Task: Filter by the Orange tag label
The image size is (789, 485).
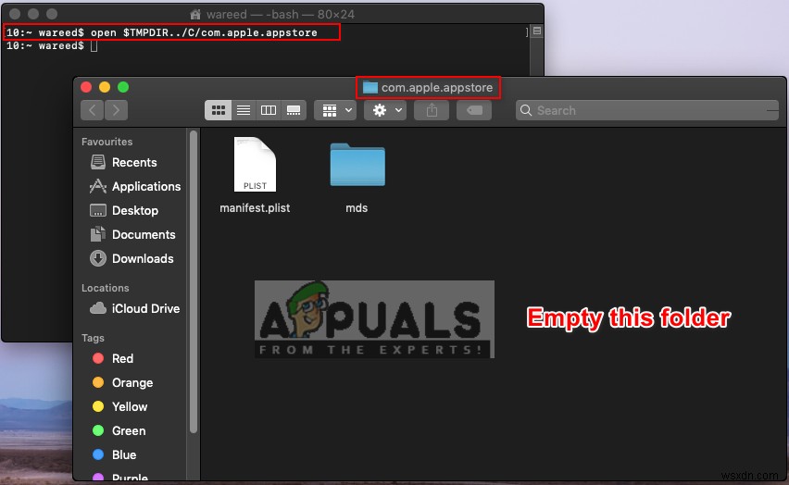Action: tap(132, 383)
